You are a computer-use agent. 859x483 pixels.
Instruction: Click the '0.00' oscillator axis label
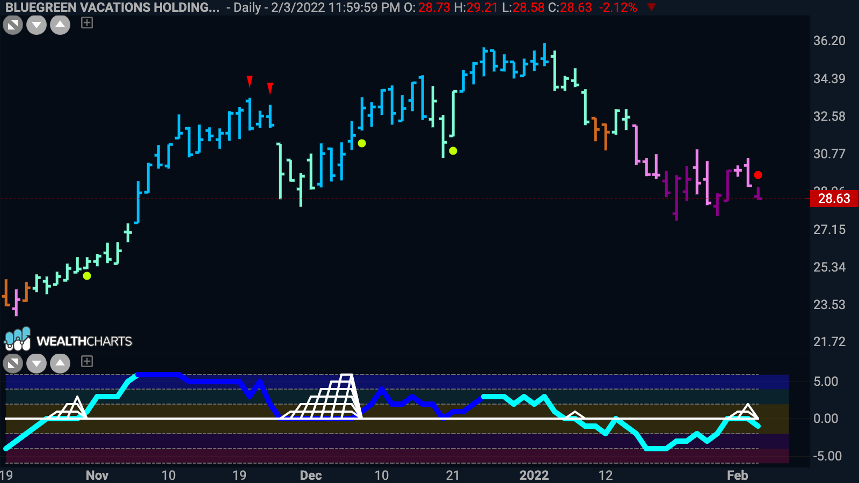826,419
